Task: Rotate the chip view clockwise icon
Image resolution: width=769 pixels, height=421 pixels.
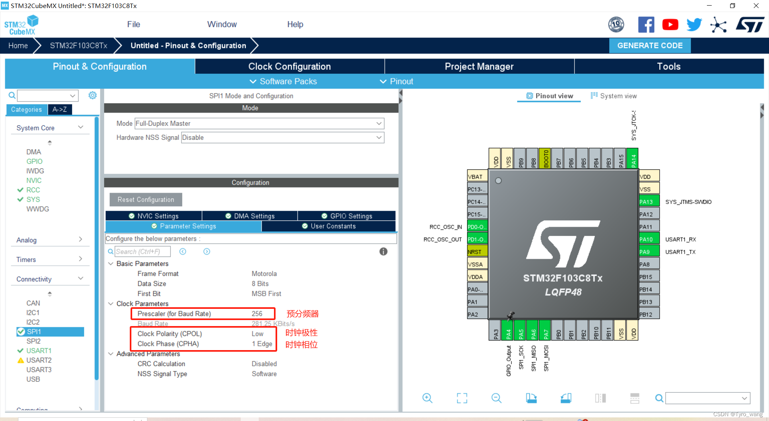Action: 531,398
